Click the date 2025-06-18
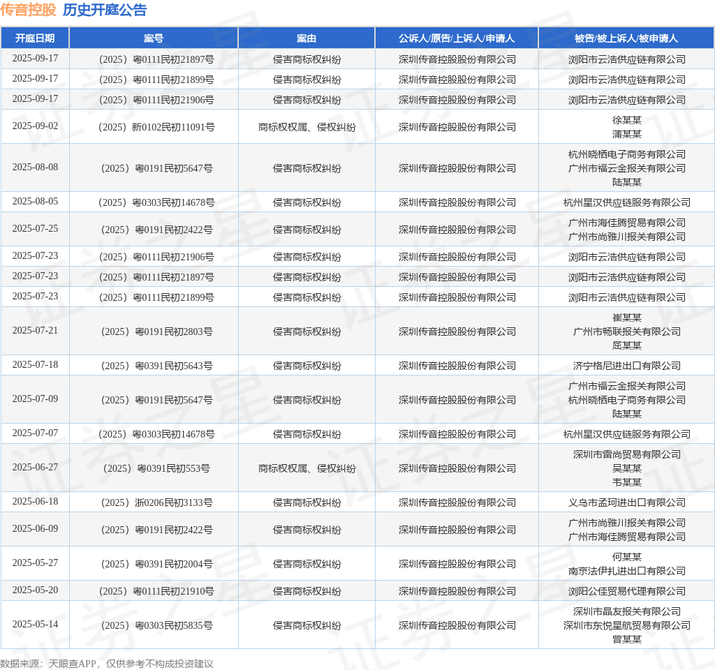 (x=35, y=501)
